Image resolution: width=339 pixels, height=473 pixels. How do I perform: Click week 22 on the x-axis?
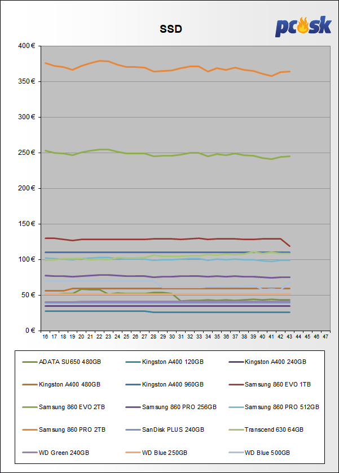click(x=99, y=337)
